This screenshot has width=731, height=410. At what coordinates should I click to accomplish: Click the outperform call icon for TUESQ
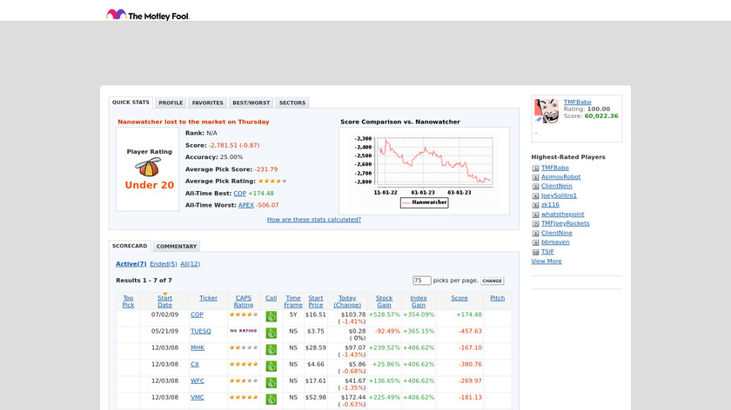[271, 334]
